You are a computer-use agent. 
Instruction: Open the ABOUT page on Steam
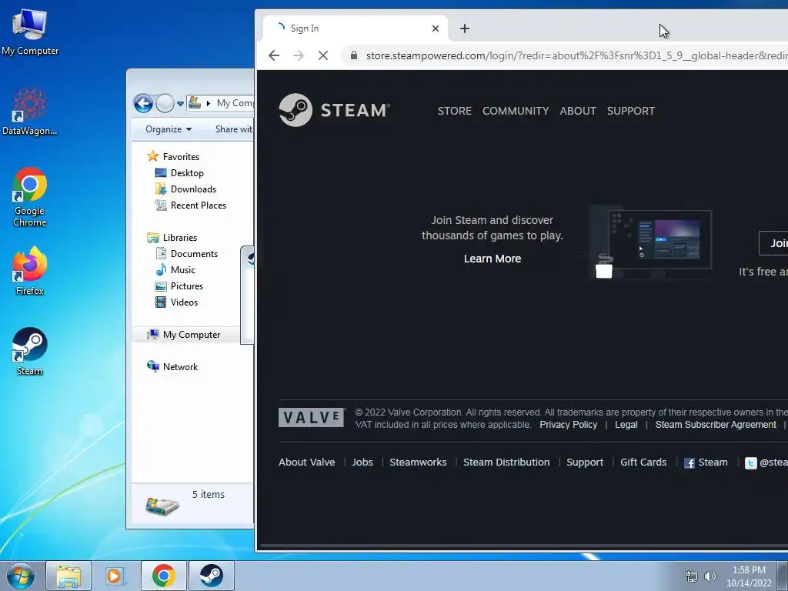coord(578,111)
